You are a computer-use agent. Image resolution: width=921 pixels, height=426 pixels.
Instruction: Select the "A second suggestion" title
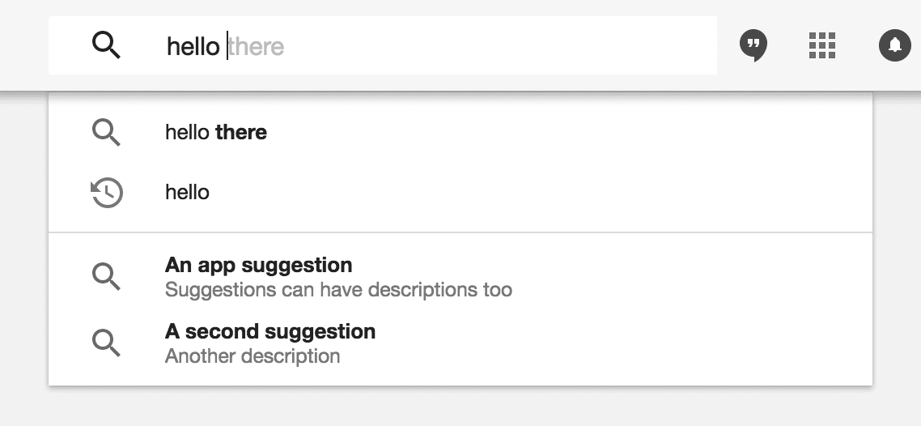tap(270, 331)
